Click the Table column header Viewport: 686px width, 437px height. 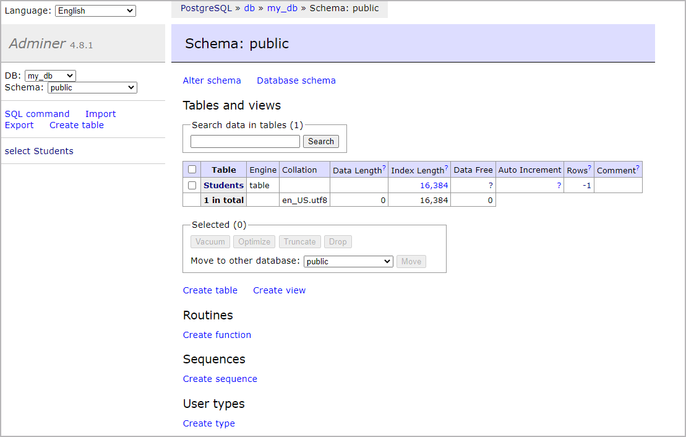tap(223, 170)
